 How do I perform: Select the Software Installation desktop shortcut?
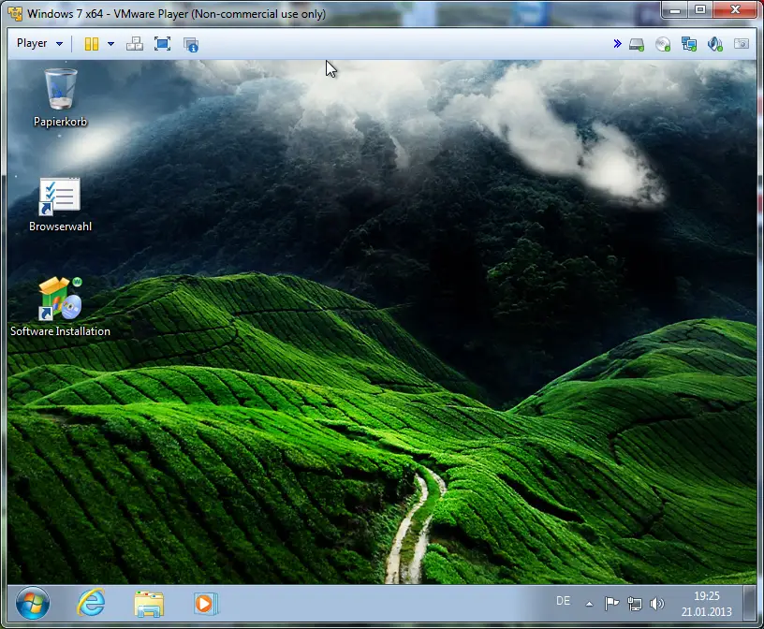60,307
